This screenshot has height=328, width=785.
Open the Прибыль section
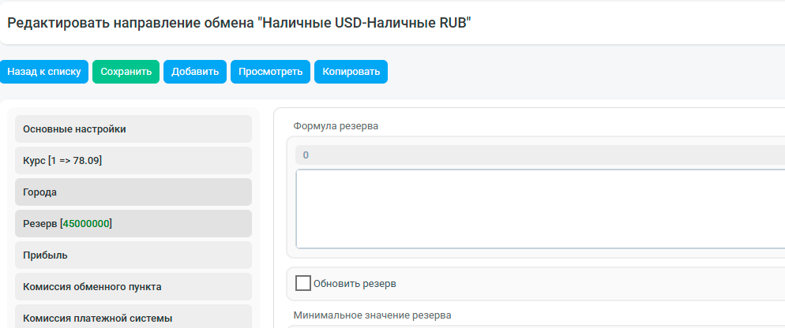[133, 255]
